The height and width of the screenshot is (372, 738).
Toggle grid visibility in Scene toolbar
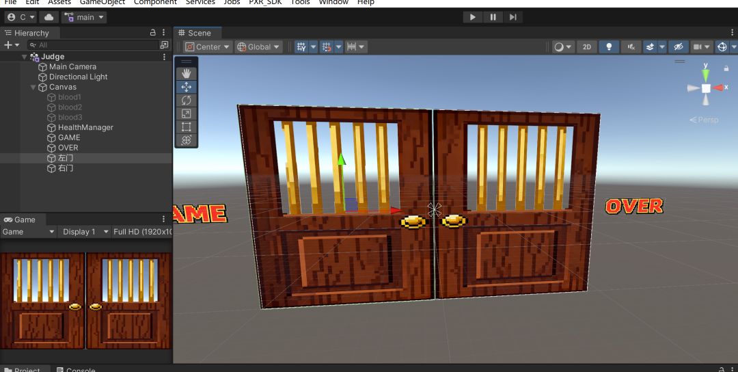(301, 46)
